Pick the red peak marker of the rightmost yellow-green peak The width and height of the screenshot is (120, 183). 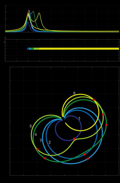(x=39, y=13)
